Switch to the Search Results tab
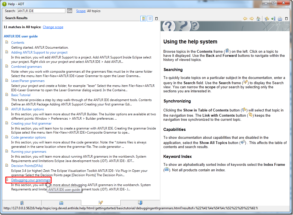The width and height of the screenshot is (293, 215). (101, 202)
